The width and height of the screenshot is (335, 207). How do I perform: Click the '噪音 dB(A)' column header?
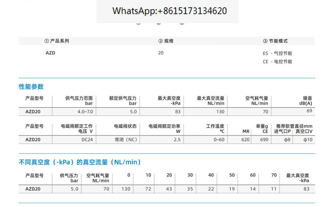306,101
